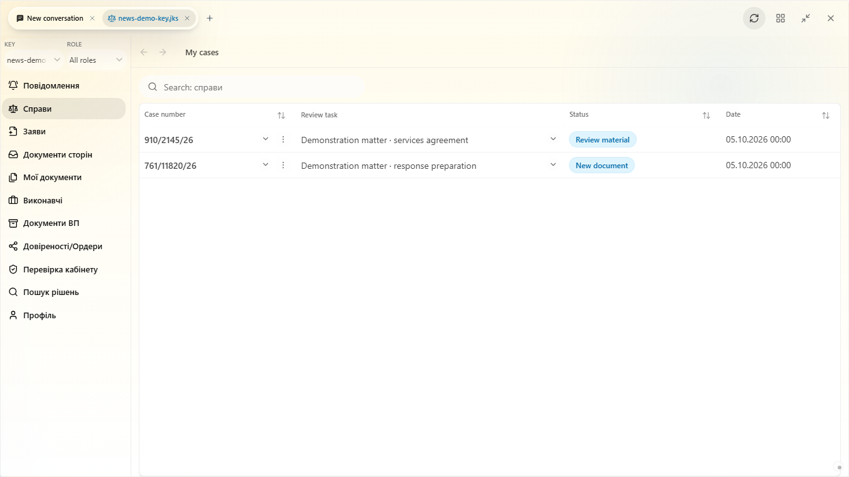The image size is (849, 477).
Task: Open Пошук рішень in the sidebar
Action: coord(64,292)
